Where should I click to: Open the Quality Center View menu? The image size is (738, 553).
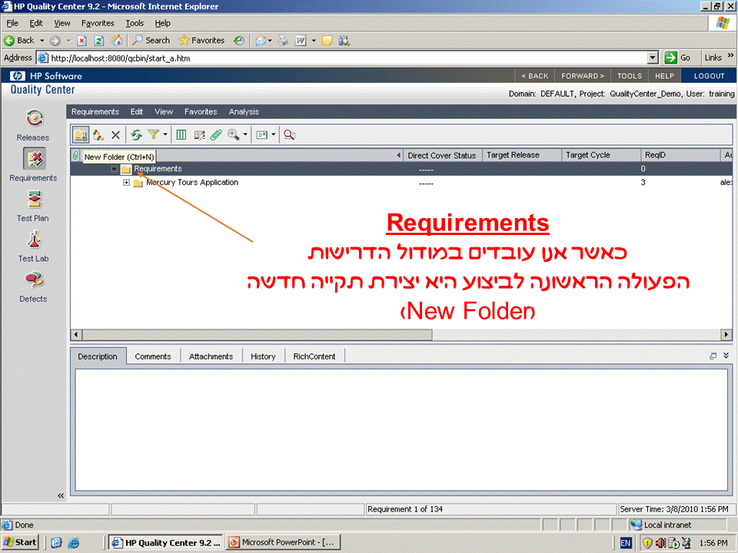tap(164, 111)
